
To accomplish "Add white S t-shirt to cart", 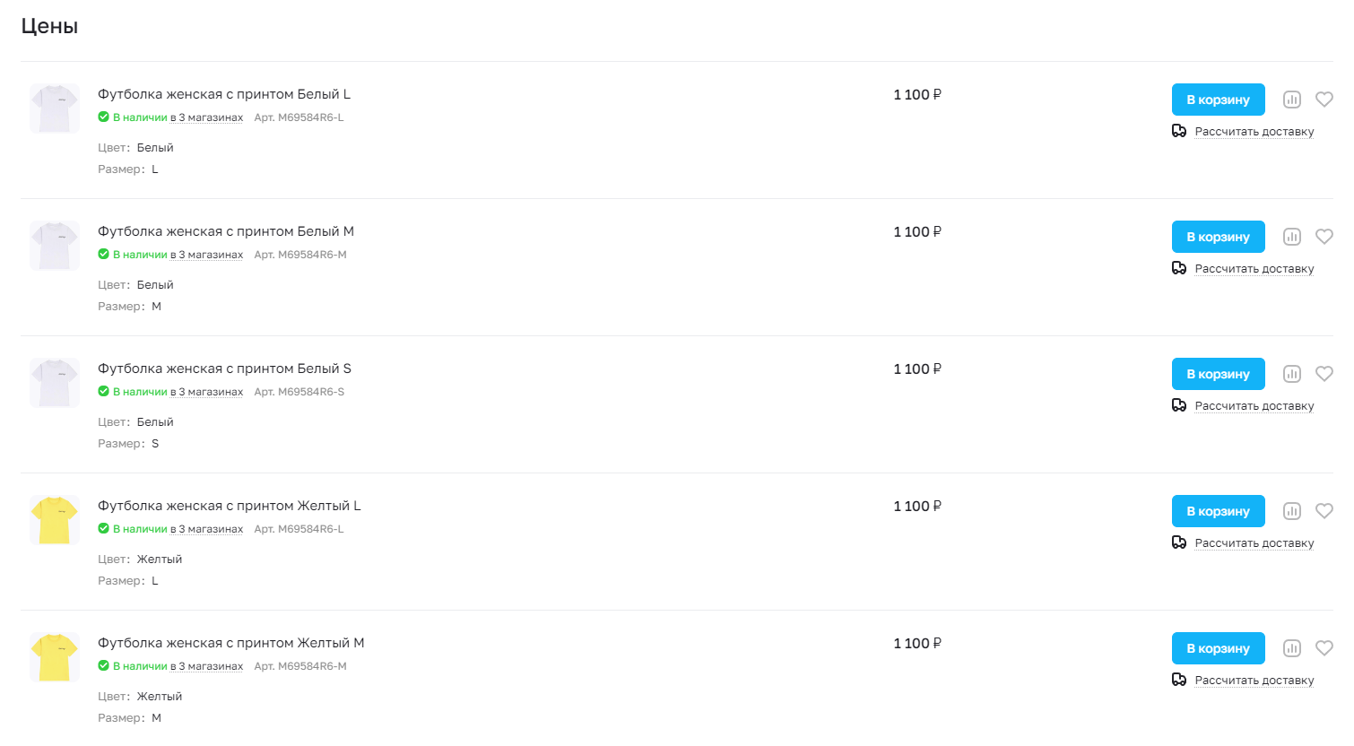I will click(1218, 374).
